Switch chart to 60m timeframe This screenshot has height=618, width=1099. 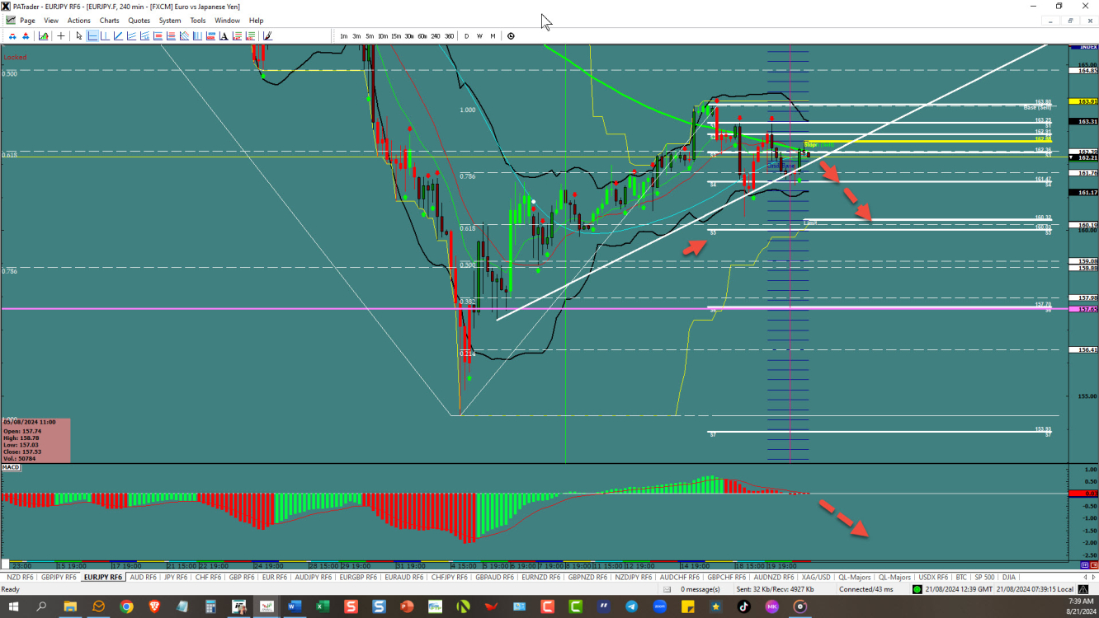coord(422,35)
